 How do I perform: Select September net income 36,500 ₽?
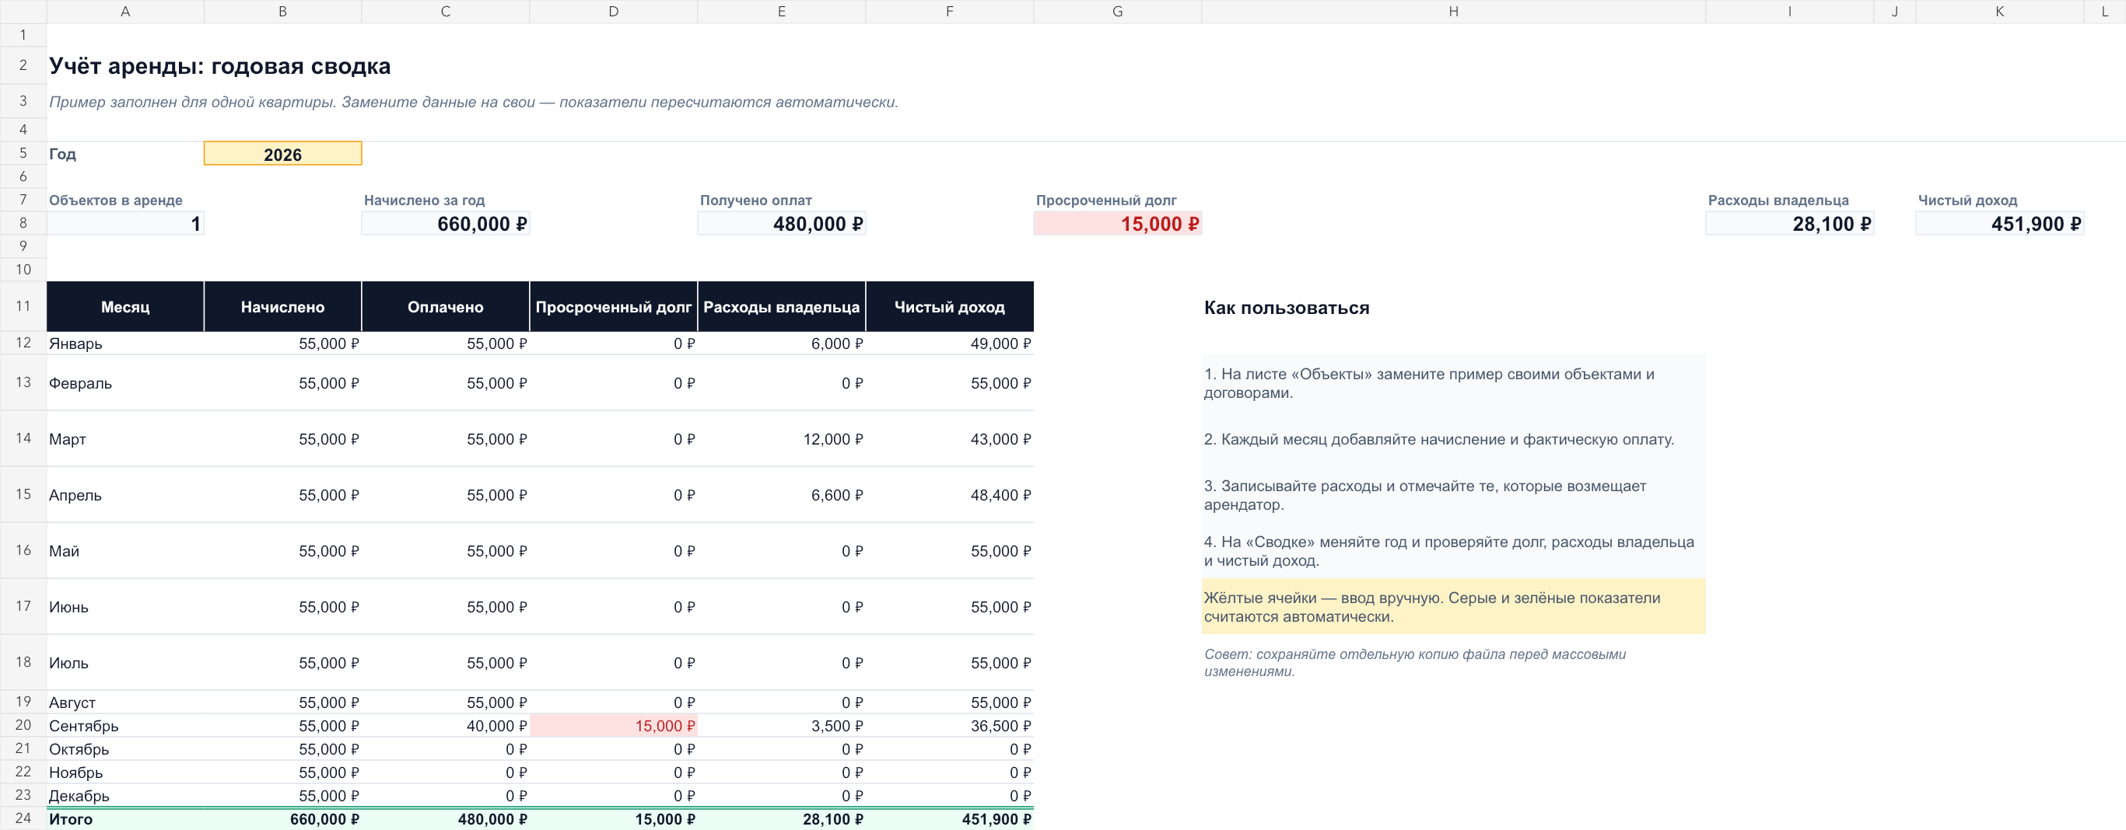click(x=949, y=726)
